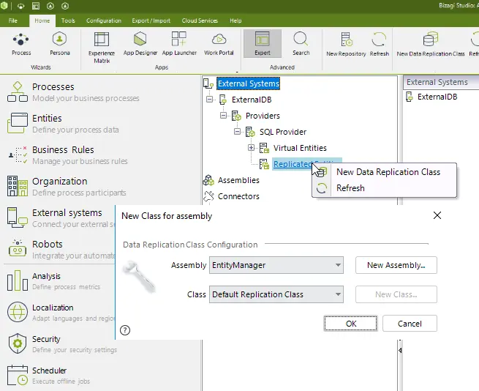Switch to the Tools ribbon tab
479x391 pixels.
point(68,21)
